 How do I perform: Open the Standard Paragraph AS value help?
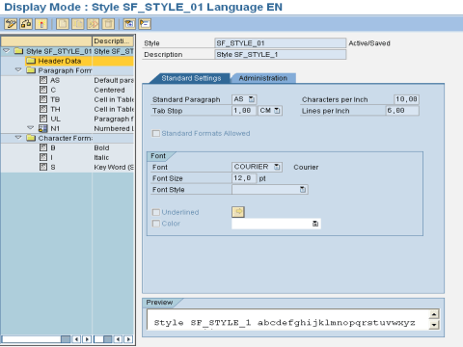[x=252, y=99]
